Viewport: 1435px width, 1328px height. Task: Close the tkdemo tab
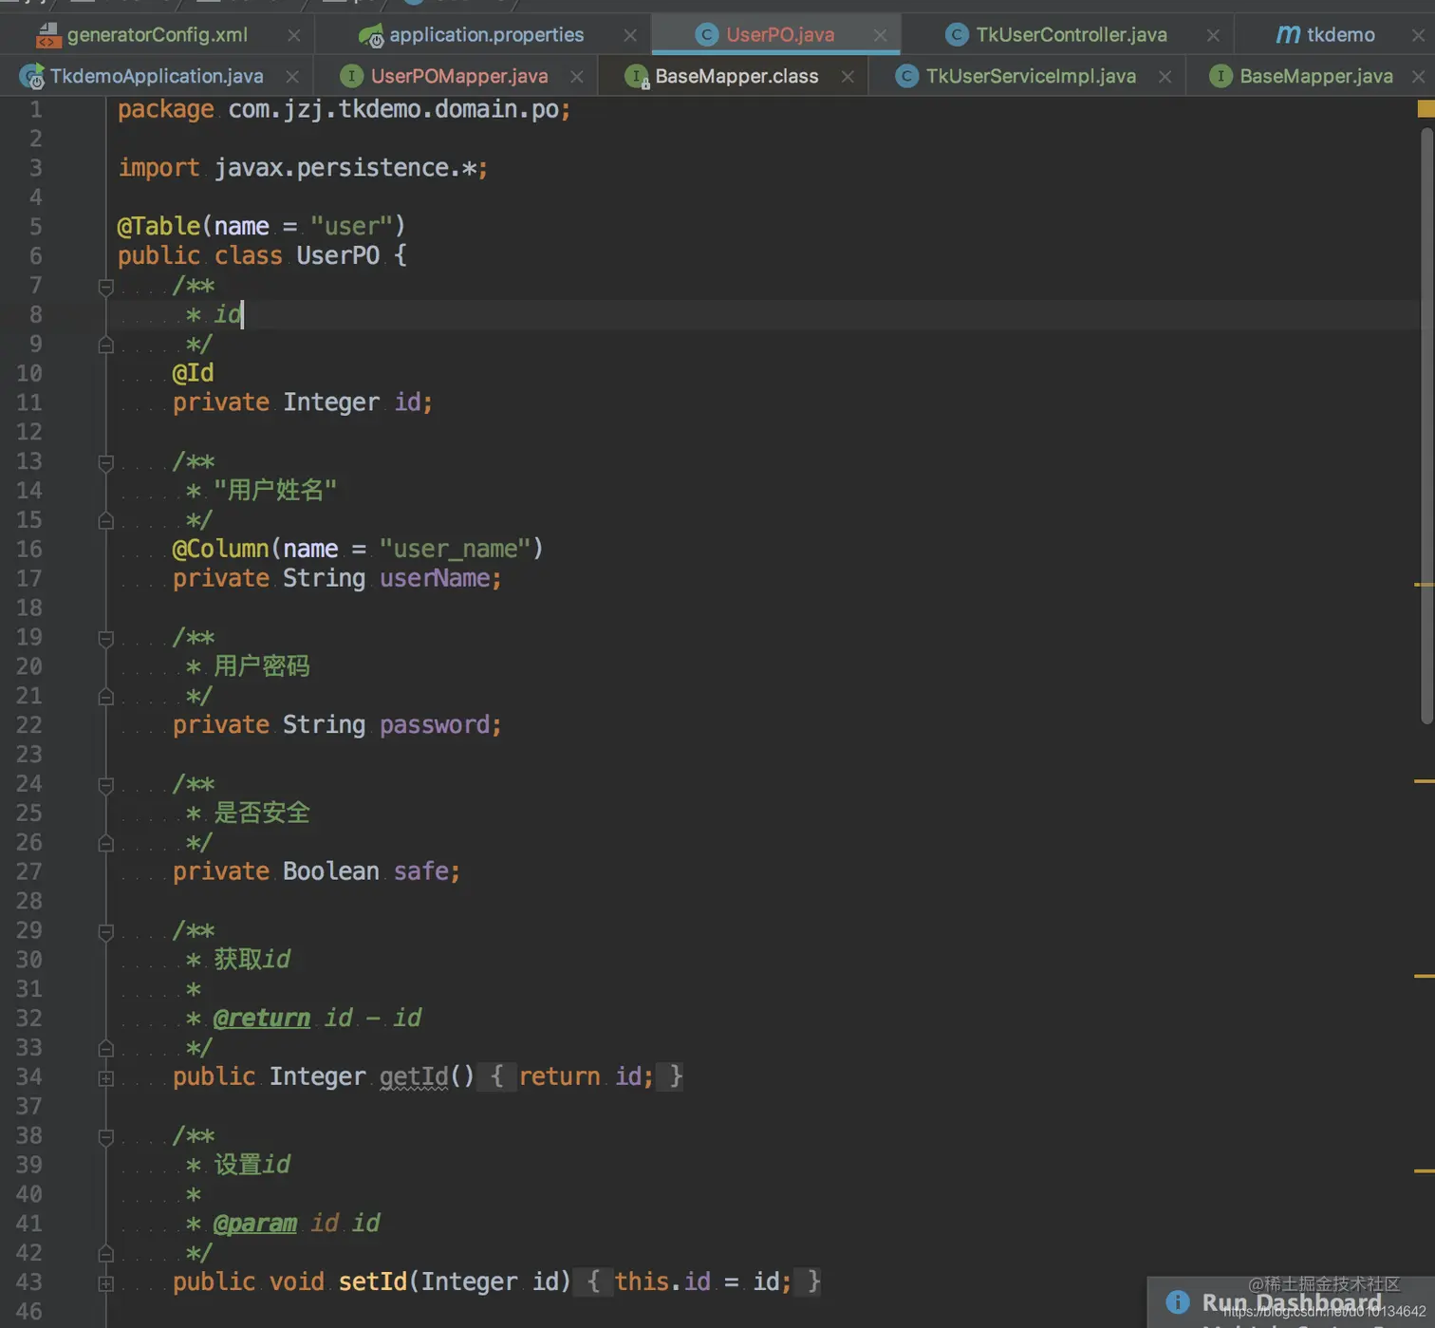[1418, 35]
